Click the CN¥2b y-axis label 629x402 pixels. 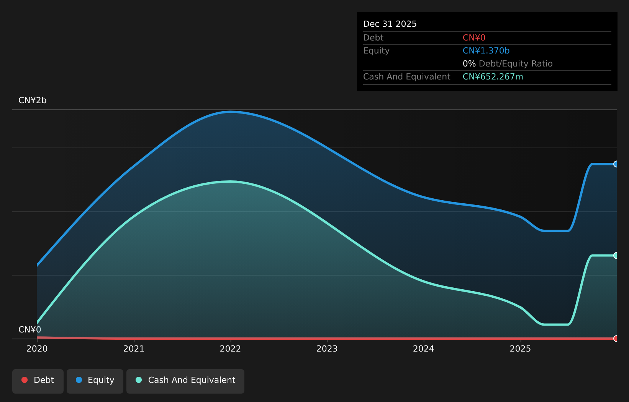33,100
